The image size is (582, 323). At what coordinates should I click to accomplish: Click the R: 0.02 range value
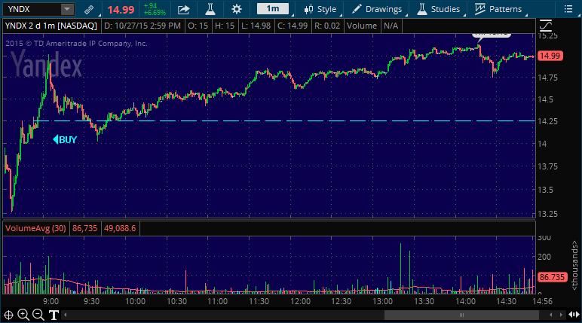point(327,26)
